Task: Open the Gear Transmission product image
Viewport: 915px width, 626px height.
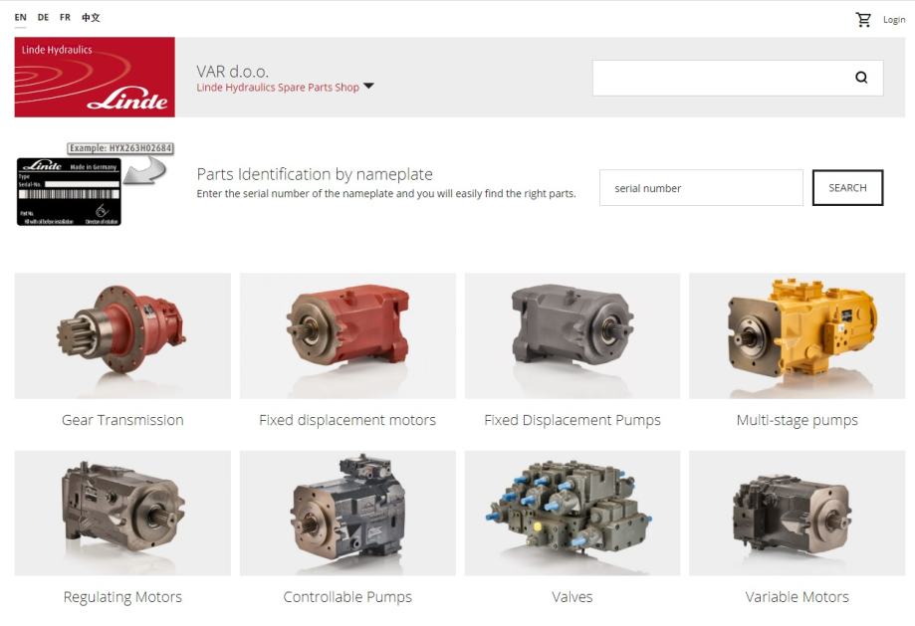Action: [122, 336]
